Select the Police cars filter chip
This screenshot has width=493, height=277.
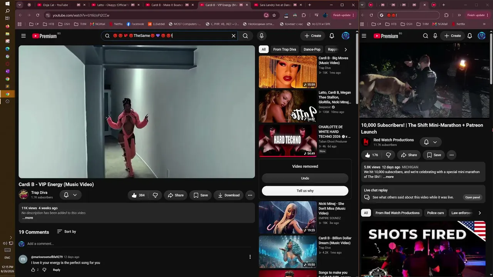tap(436, 213)
